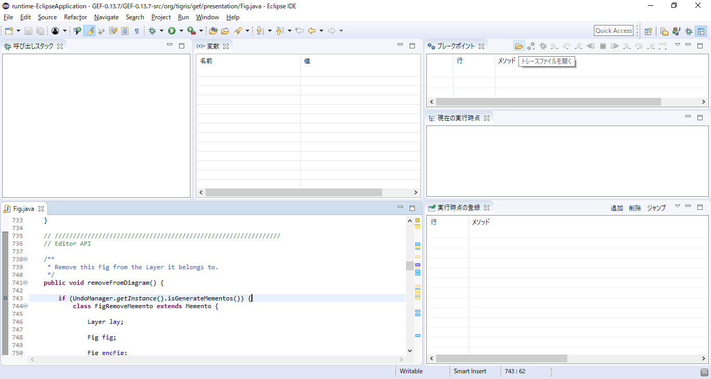Click the Open Perspective icon

(648, 31)
